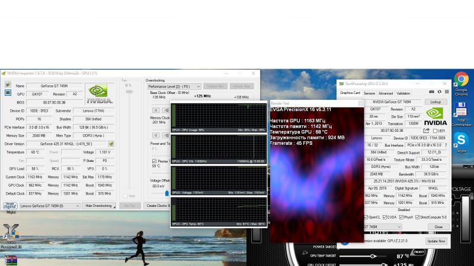This screenshot has height=266, width=474.
Task: Click the GPU Clk monitoring graph
Action: pyautogui.click(x=218, y=149)
